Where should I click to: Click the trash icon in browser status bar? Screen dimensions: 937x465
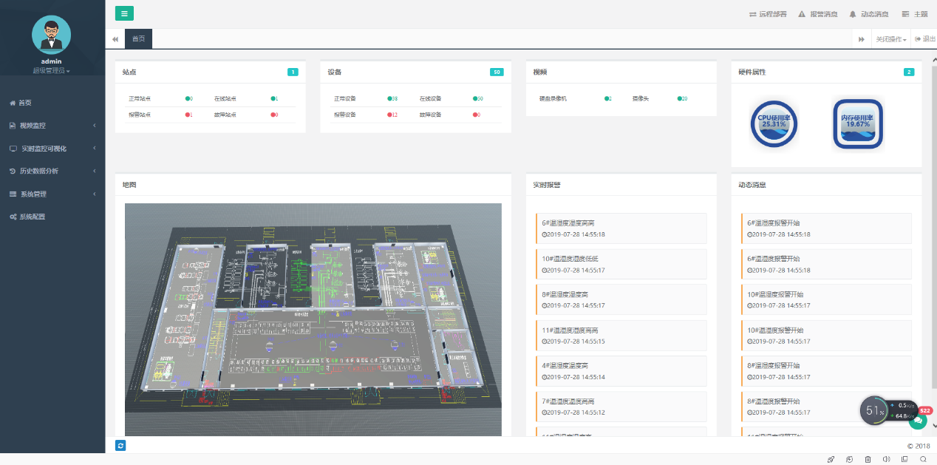coord(868,459)
